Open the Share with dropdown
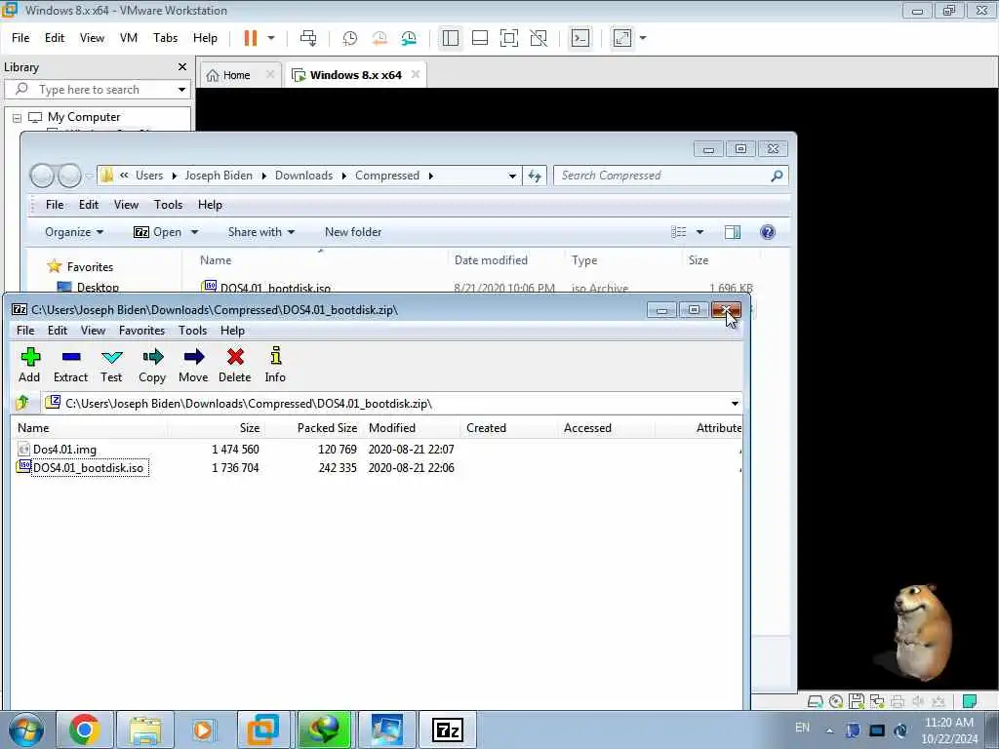Image resolution: width=999 pixels, height=749 pixels. point(261,232)
